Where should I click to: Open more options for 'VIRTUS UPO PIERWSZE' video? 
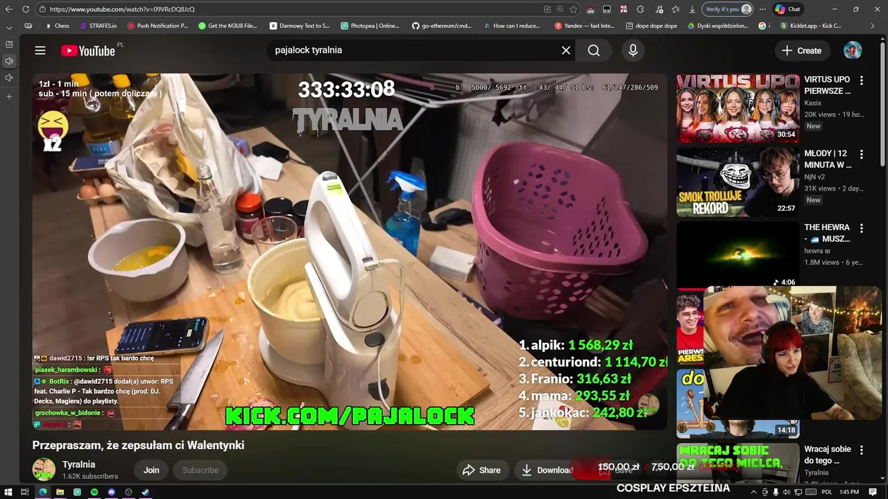pos(862,80)
